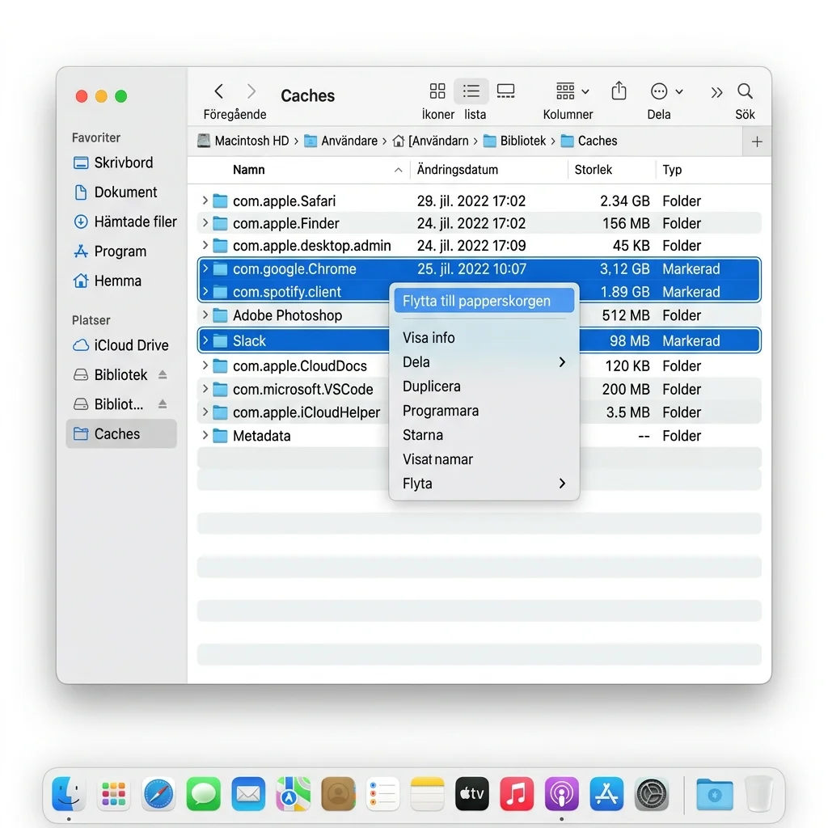
Task: Choose Duplicera from context menu
Action: 484,386
